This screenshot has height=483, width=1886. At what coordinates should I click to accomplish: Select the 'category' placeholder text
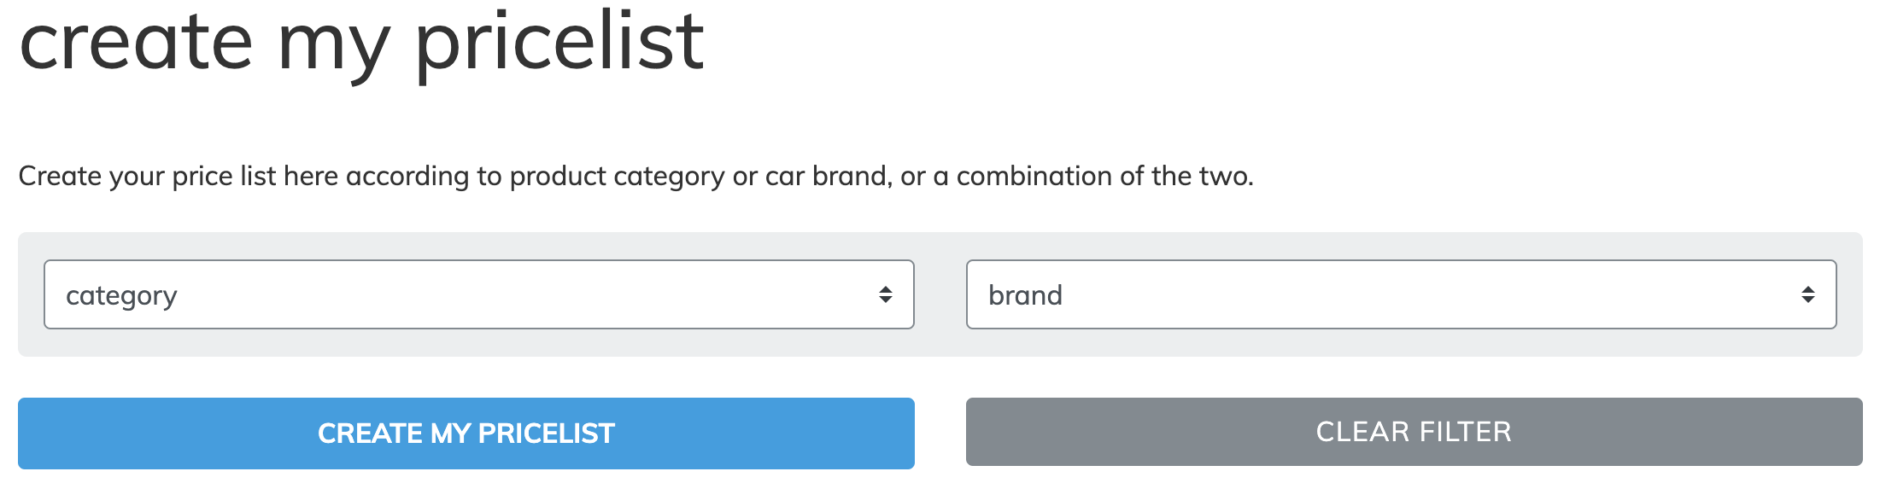(x=121, y=296)
